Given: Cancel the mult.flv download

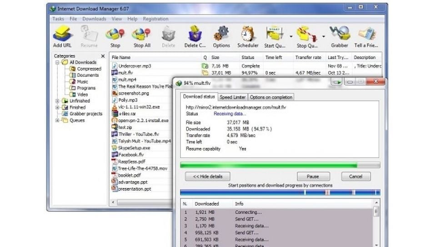Looking at the screenshot, I should [356, 177].
